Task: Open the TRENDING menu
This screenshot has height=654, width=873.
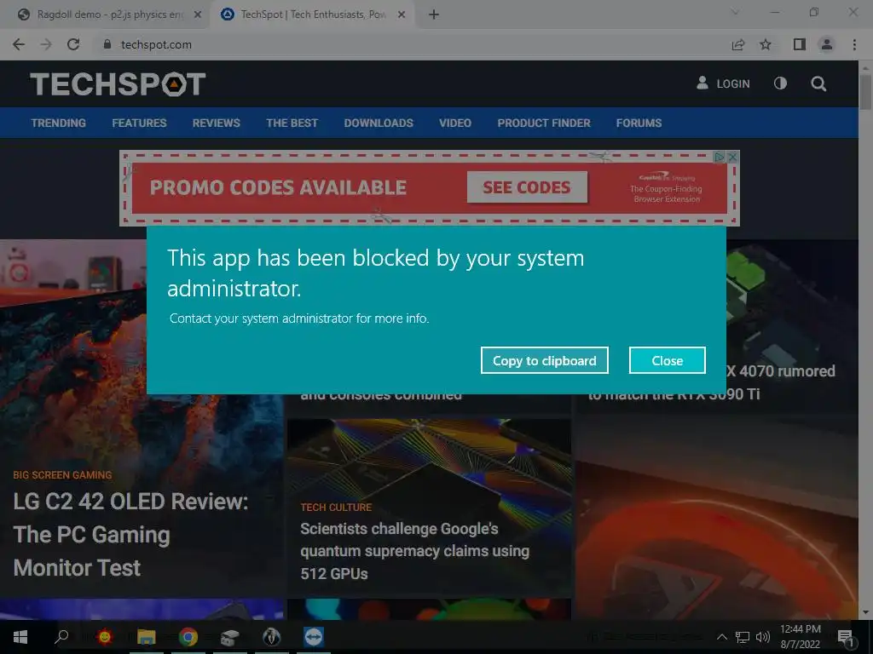Action: coord(59,123)
